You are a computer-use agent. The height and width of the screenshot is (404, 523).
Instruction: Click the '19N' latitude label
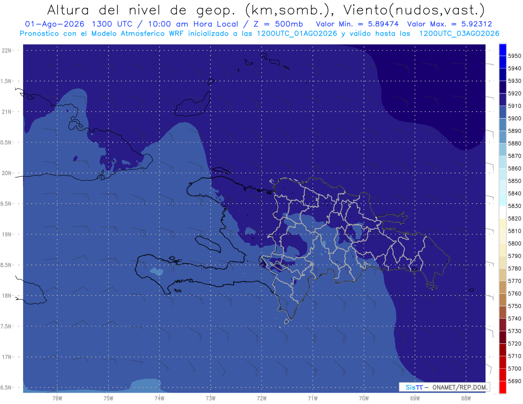click(7, 234)
